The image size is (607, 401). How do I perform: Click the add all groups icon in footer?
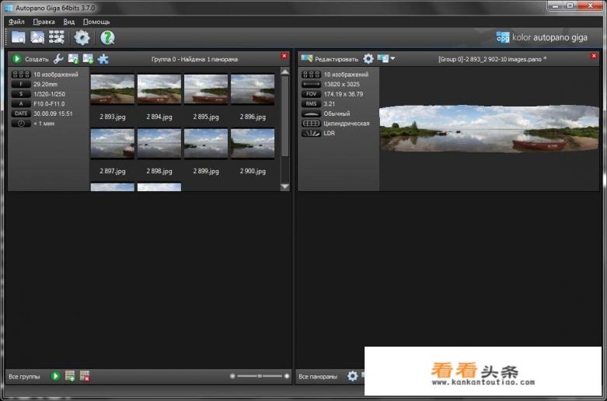[70, 376]
